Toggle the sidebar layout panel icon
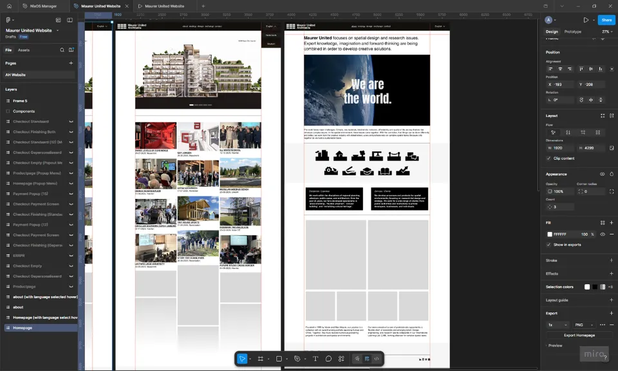Screen dimensions: 618x371 [70, 20]
